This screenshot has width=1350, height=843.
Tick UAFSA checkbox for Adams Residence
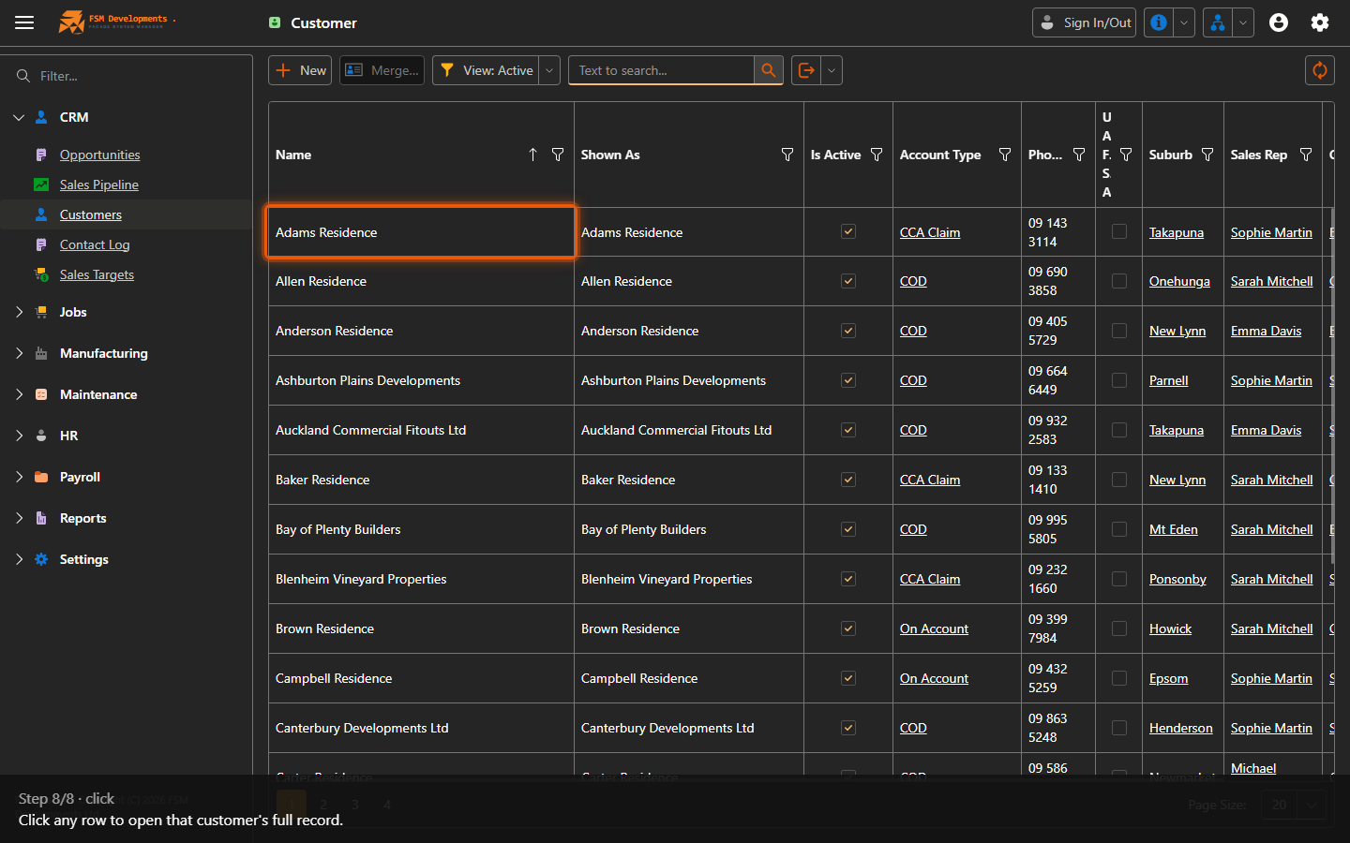[1119, 231]
